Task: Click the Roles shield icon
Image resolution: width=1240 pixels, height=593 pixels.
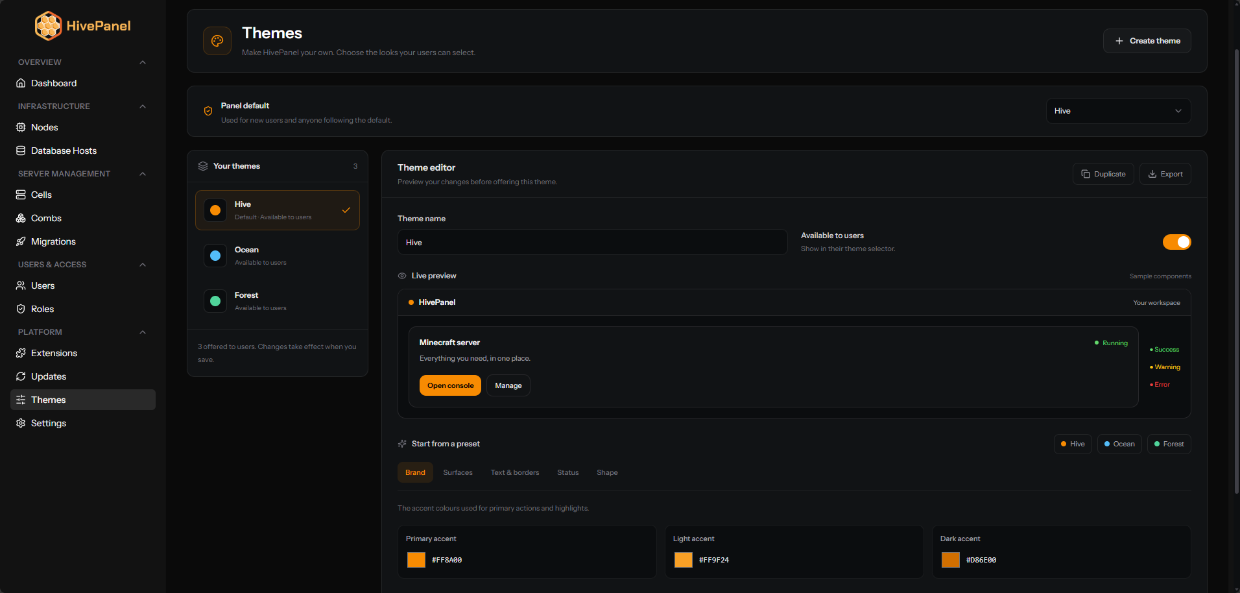Action: pyautogui.click(x=21, y=309)
